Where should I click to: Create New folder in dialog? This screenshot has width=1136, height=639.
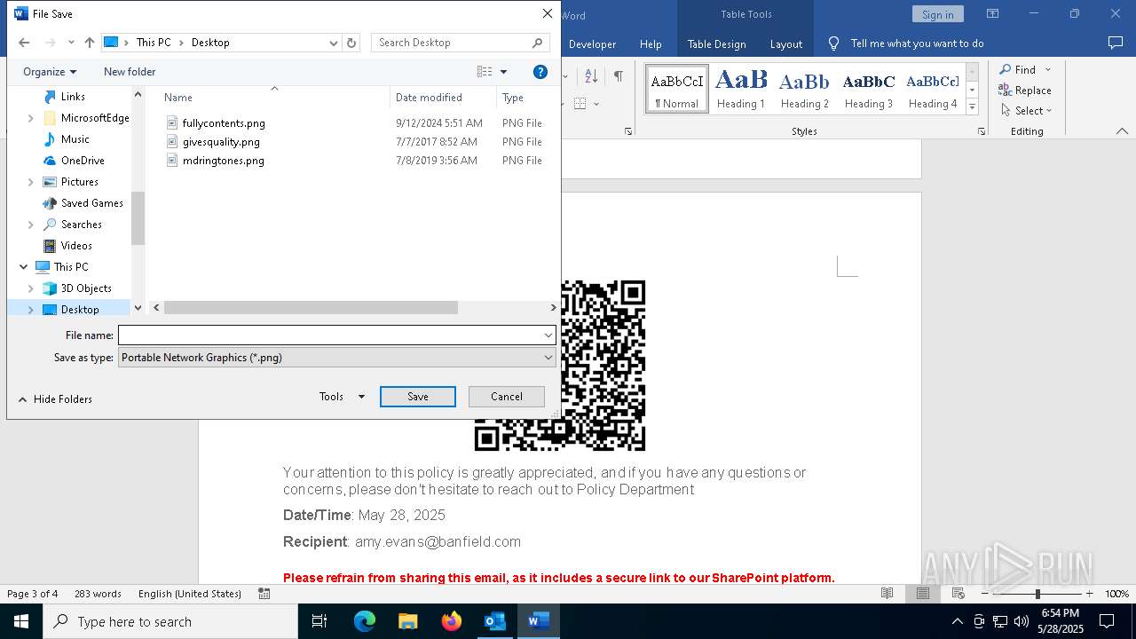tap(130, 72)
